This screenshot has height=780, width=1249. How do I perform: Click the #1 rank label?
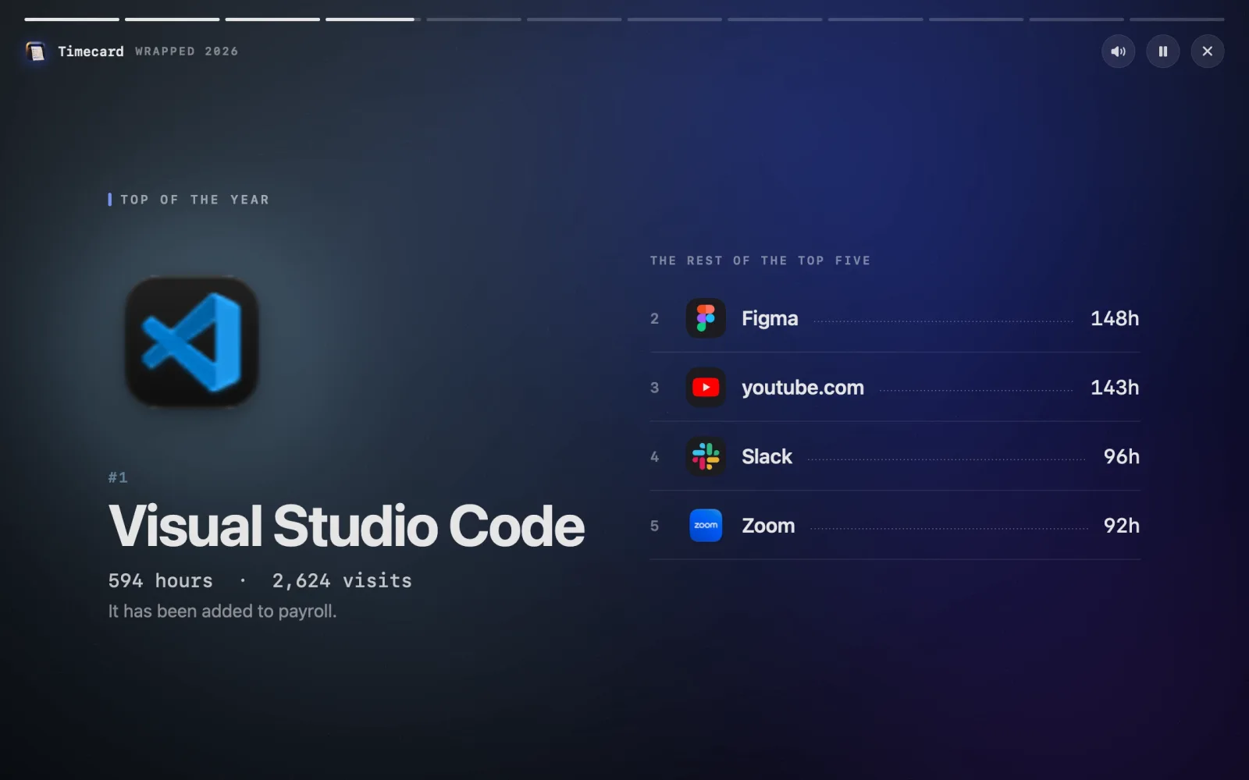[118, 477]
